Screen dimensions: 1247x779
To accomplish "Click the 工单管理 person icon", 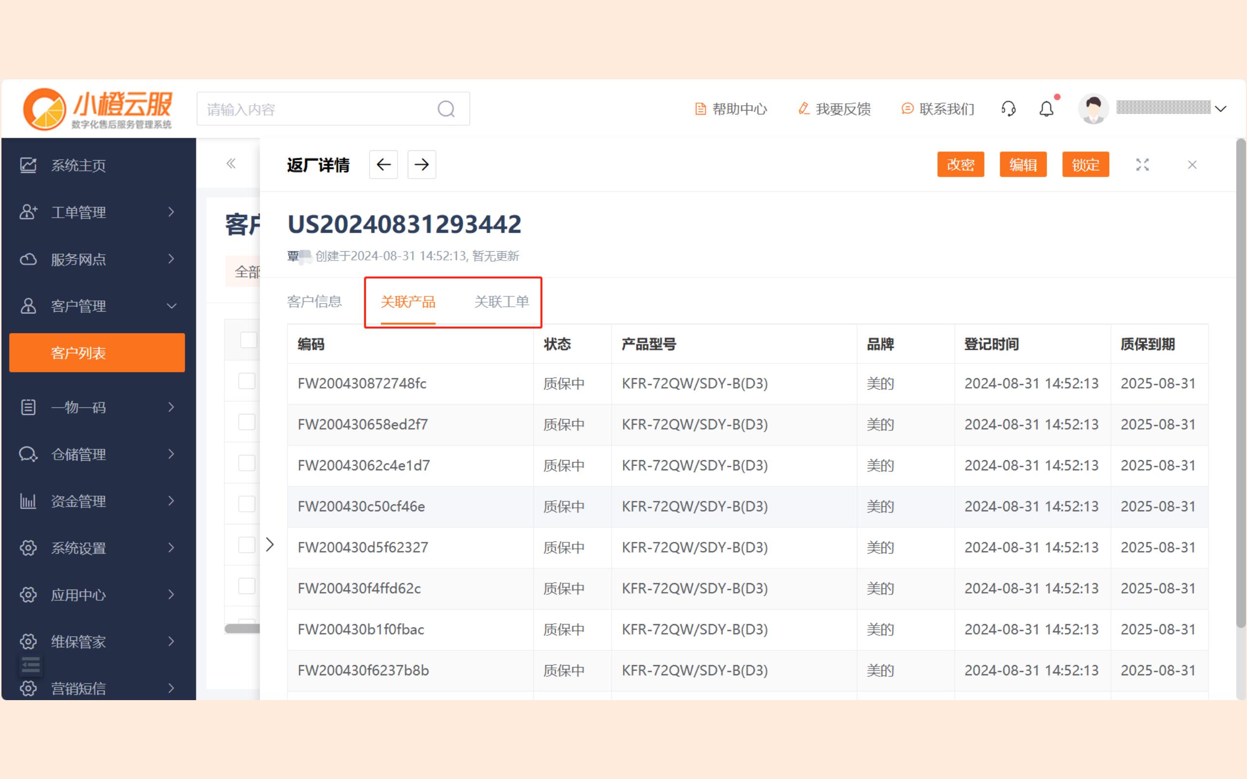I will click(28, 212).
